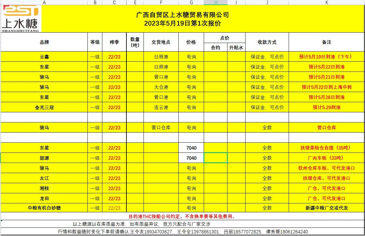
Task: Click the 太仓港 delivery location cell
Action: [161, 87]
